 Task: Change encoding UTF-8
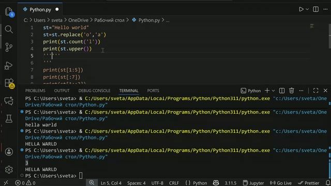(x=157, y=183)
